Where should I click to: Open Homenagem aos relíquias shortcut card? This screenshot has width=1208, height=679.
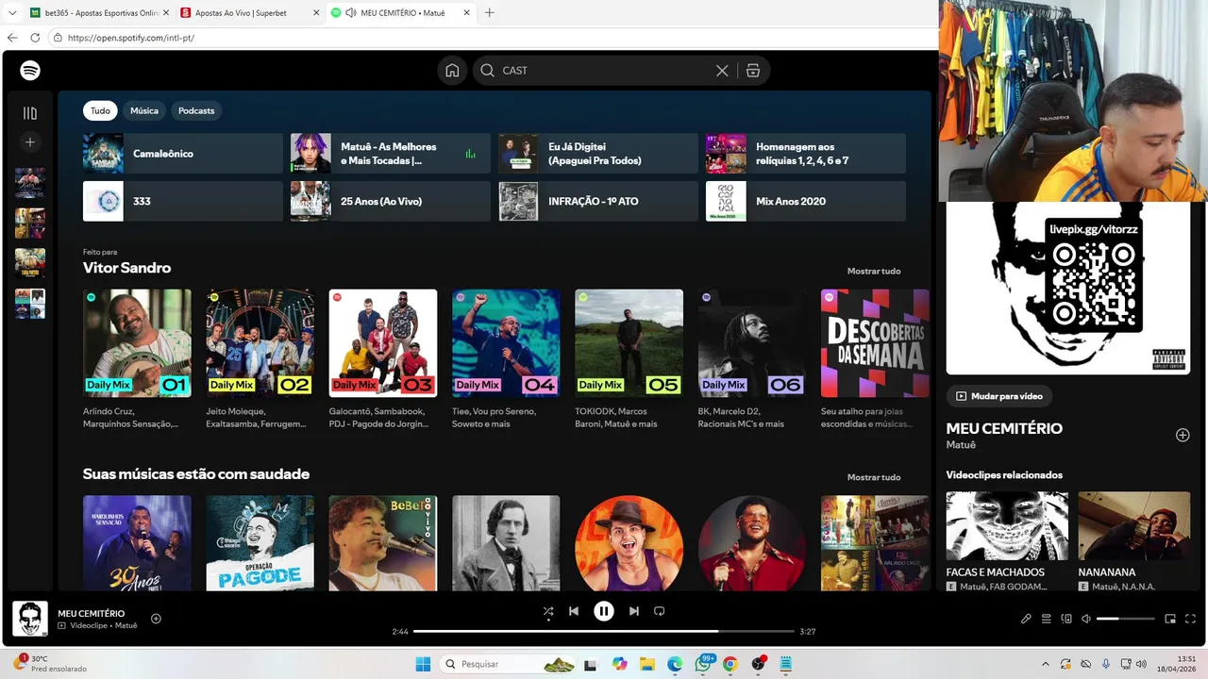point(806,153)
